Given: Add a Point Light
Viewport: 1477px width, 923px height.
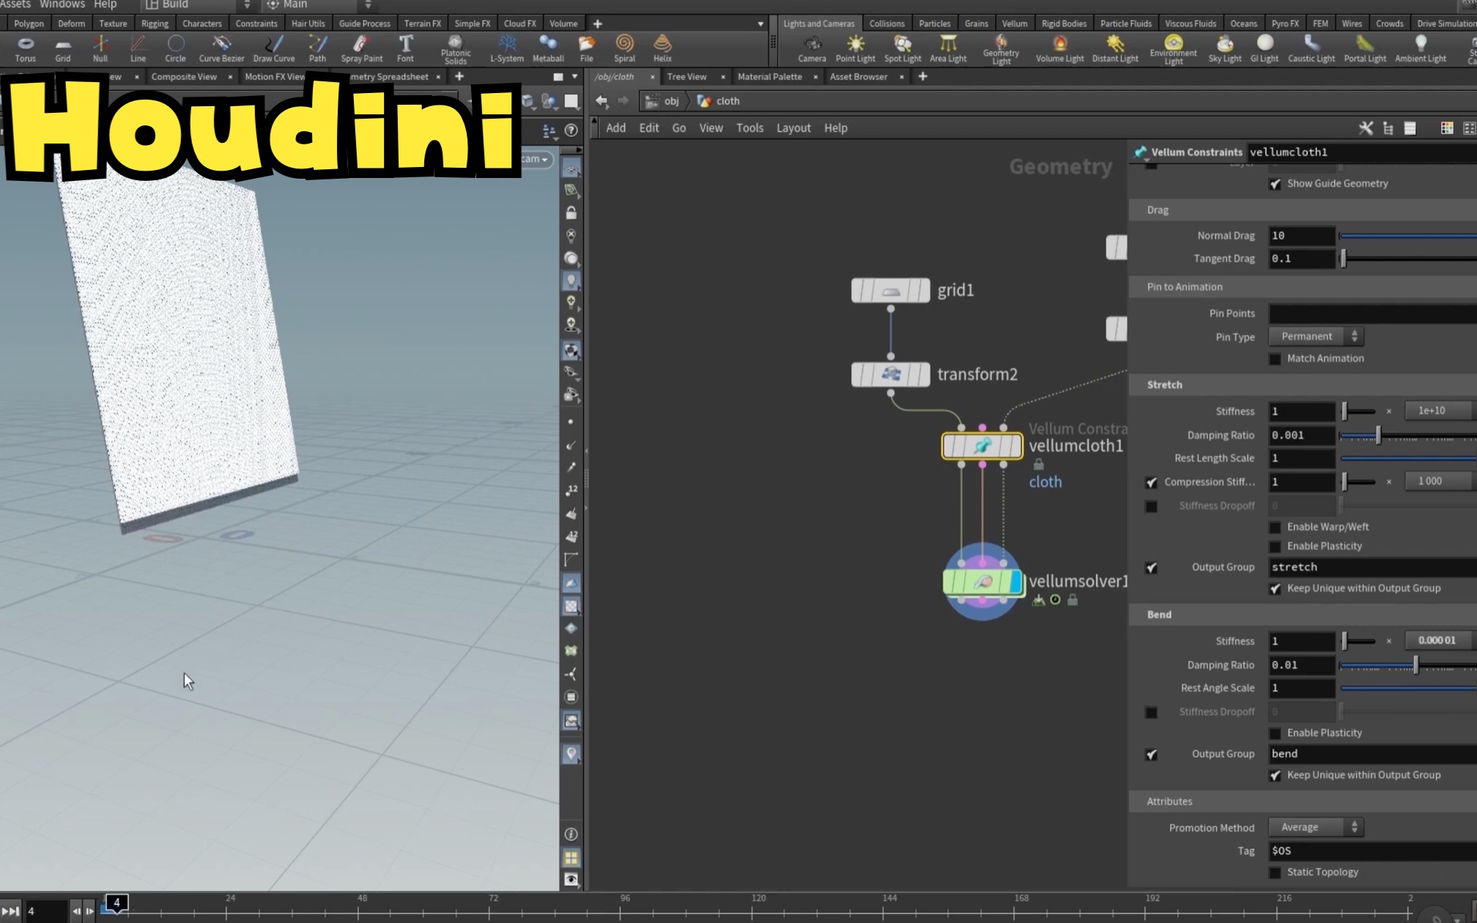Looking at the screenshot, I should 855,48.
